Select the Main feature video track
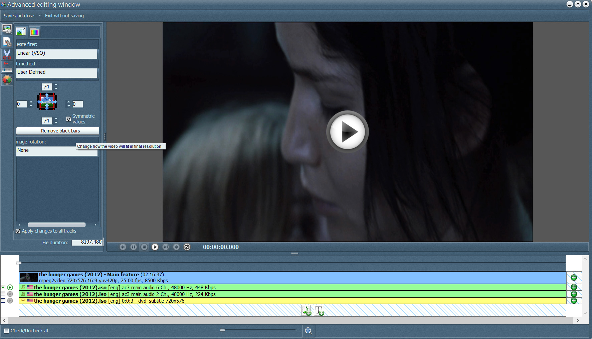This screenshot has width=592, height=339. point(292,278)
